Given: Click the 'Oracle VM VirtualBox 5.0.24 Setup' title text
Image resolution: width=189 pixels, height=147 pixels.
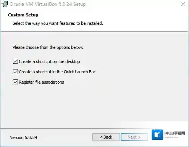Looking at the screenshot, I should point(48,4).
